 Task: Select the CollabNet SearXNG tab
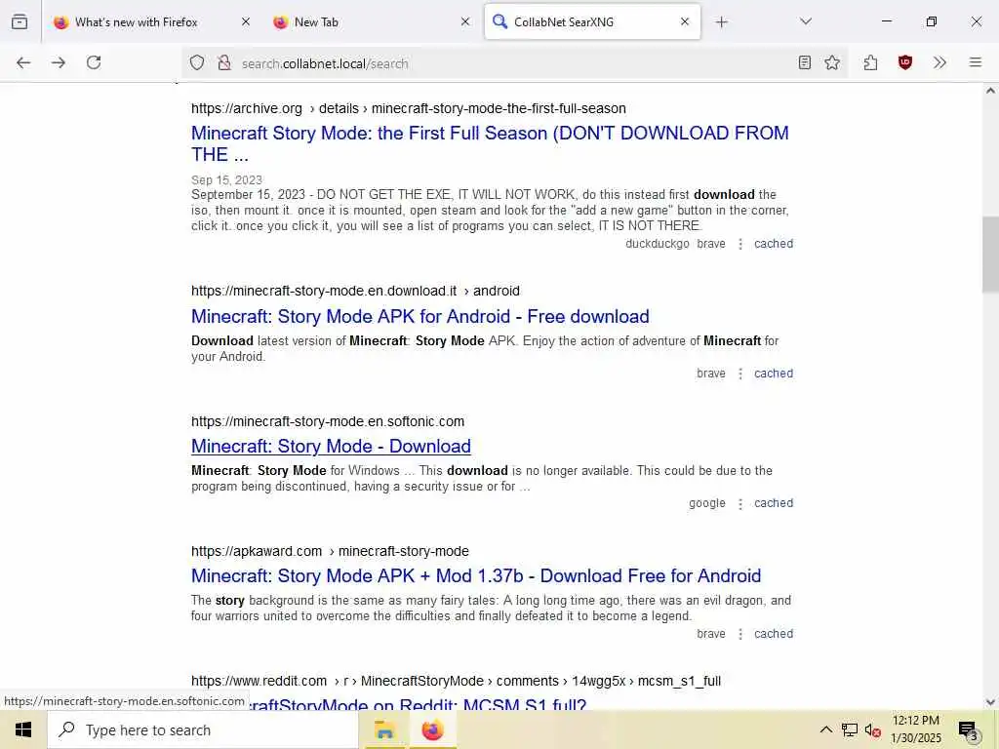[x=592, y=21]
